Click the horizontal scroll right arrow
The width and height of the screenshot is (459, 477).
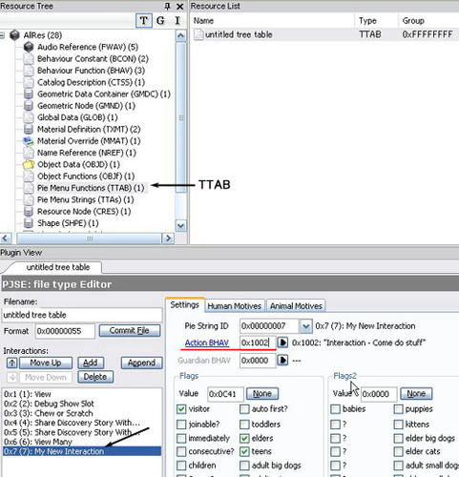coord(168,238)
